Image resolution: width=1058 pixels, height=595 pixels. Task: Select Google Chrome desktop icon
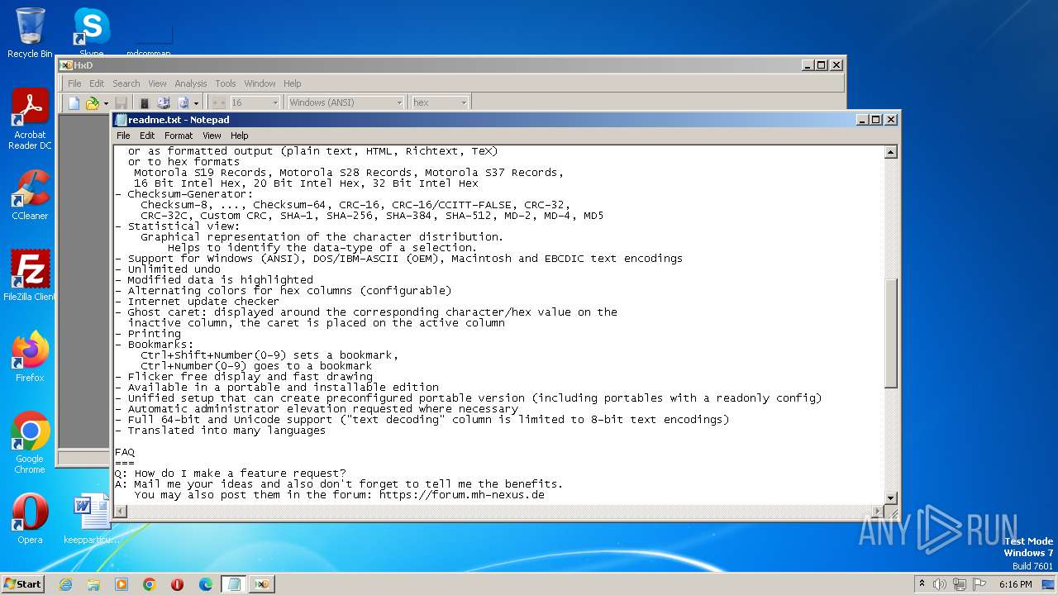(x=30, y=443)
